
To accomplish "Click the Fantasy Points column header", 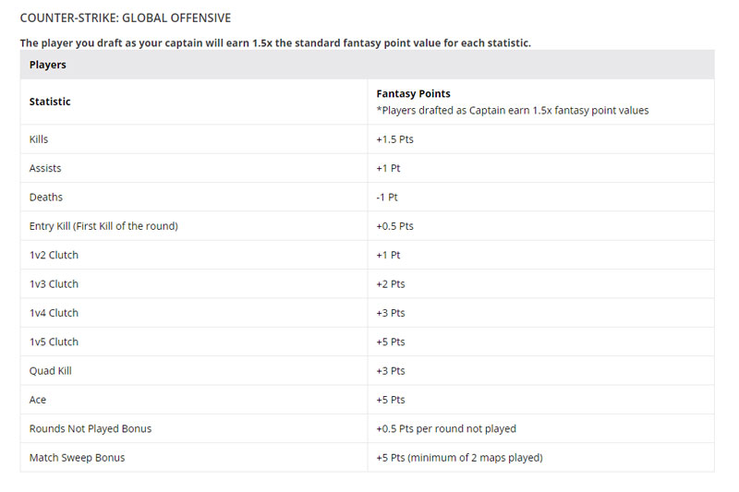I will coord(413,94).
